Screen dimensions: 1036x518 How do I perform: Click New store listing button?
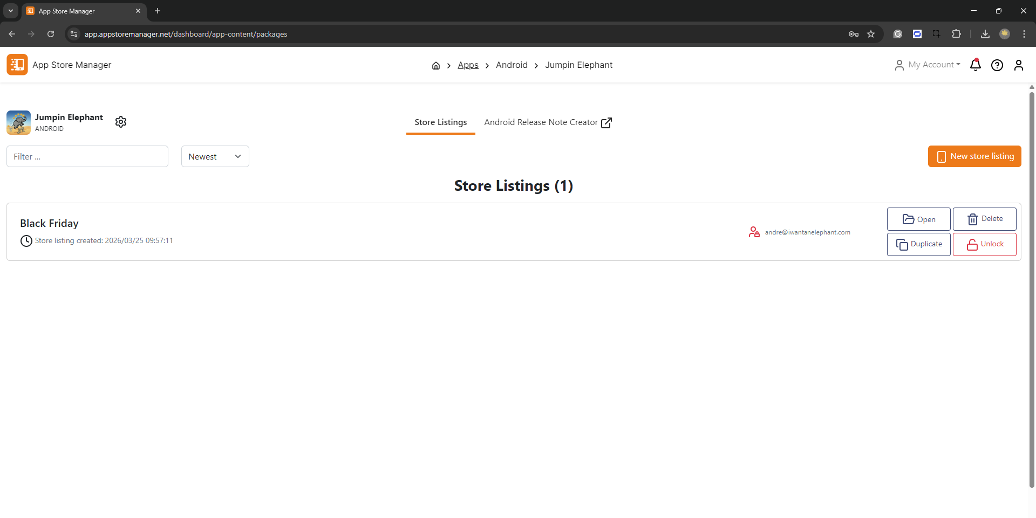(x=974, y=156)
